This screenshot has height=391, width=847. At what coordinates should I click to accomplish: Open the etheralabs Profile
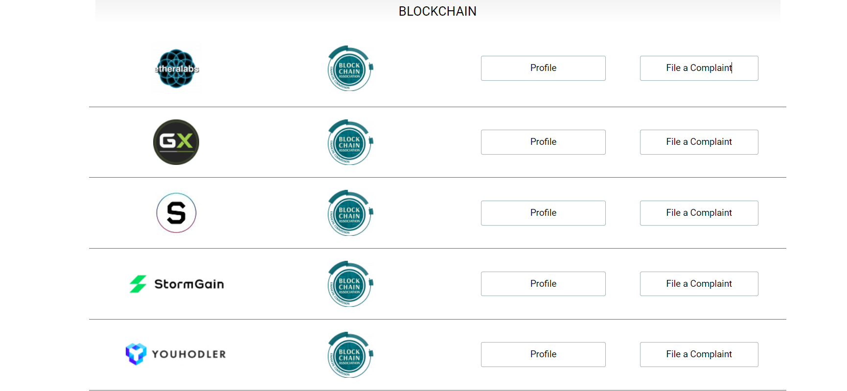pyautogui.click(x=543, y=68)
